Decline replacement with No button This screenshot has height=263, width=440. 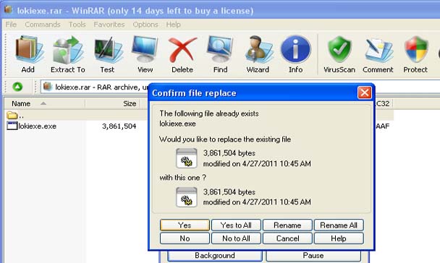point(185,238)
